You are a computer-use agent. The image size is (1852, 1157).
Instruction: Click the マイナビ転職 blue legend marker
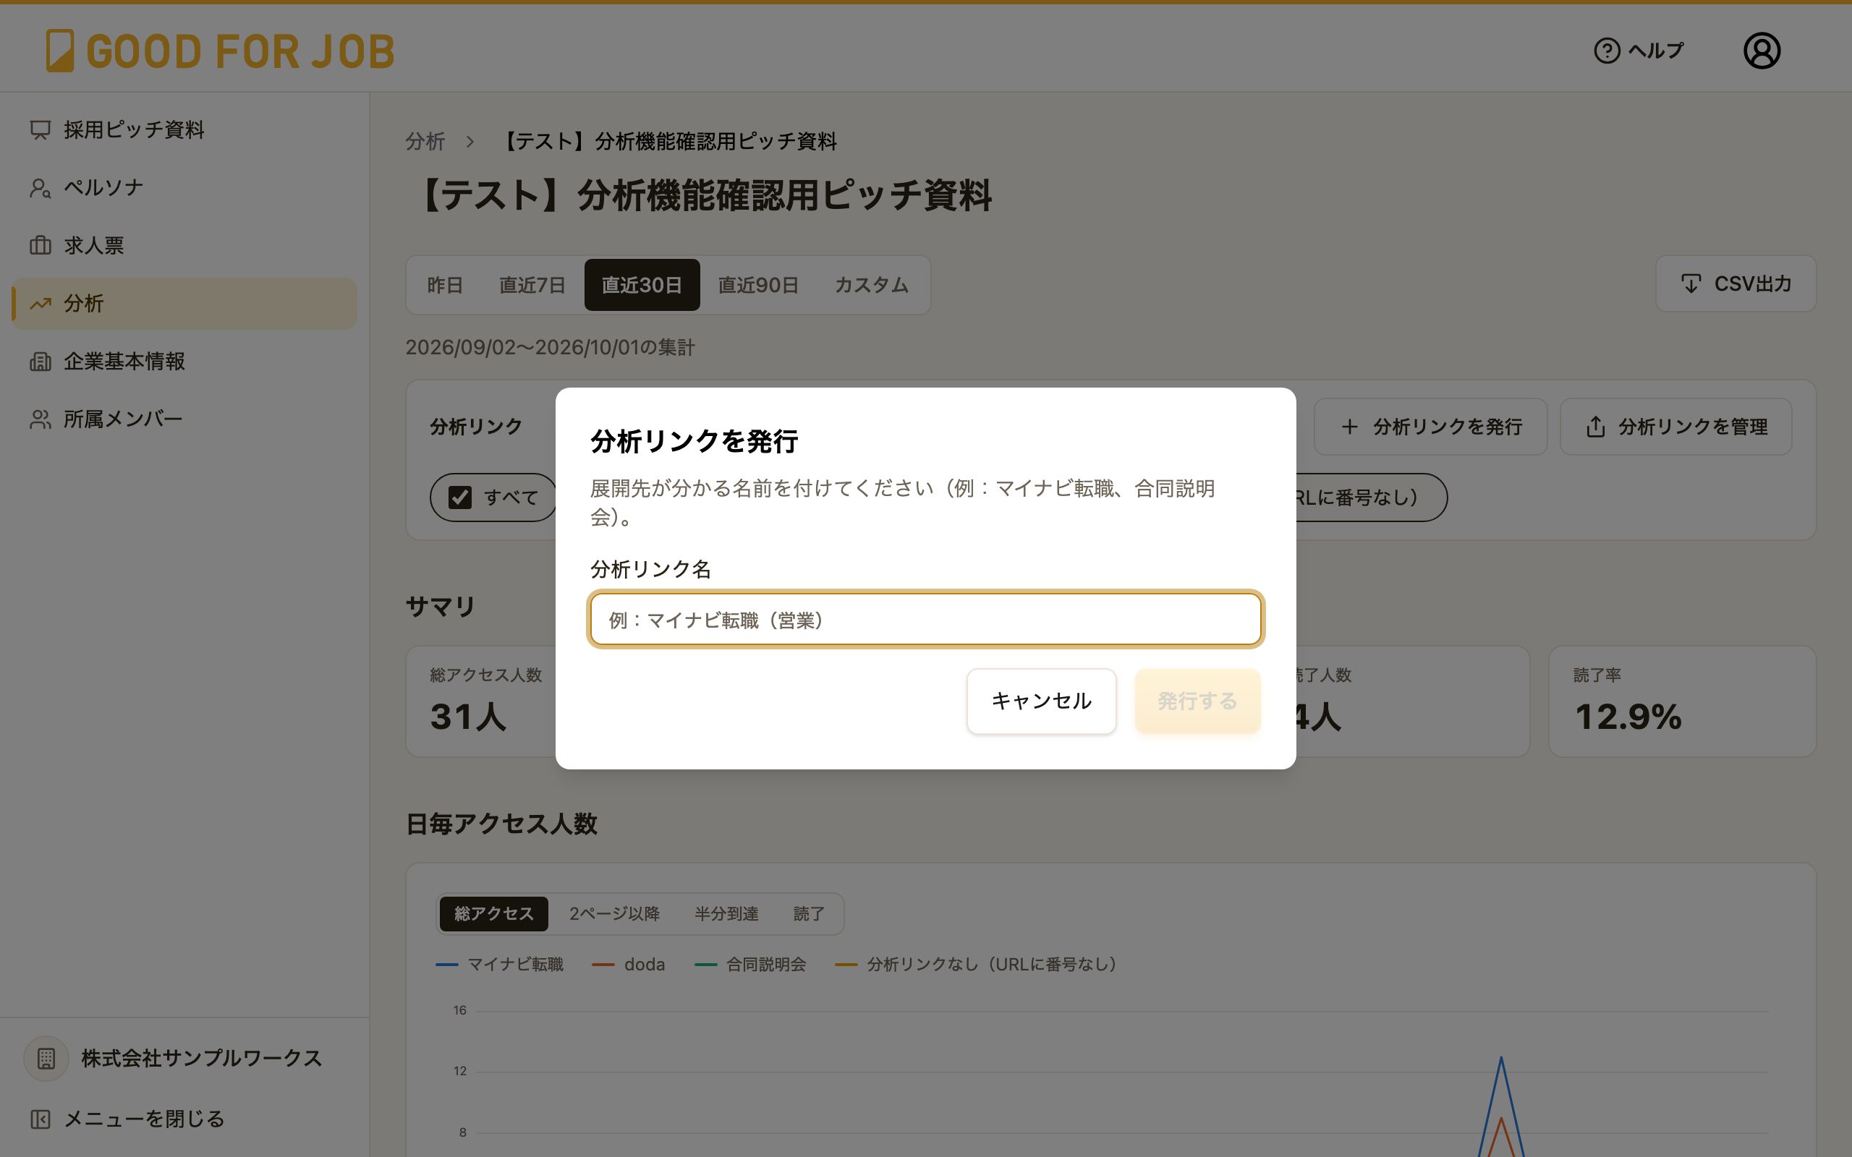(447, 965)
